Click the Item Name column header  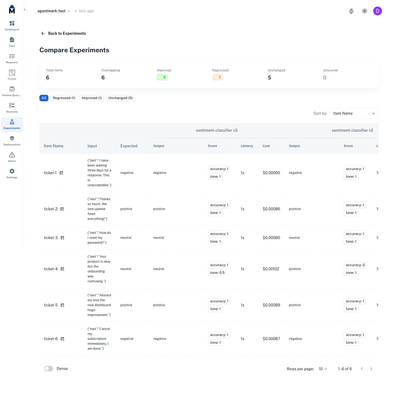point(54,146)
